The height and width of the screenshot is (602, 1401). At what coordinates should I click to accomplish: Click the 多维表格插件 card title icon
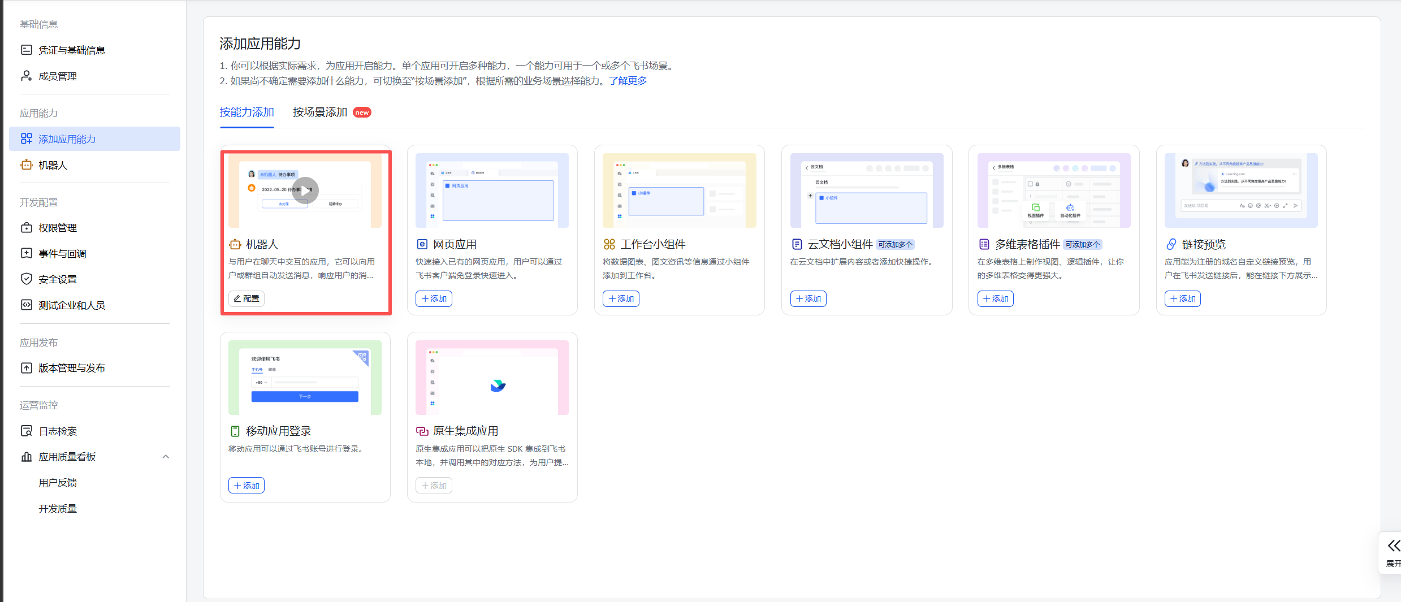click(984, 244)
